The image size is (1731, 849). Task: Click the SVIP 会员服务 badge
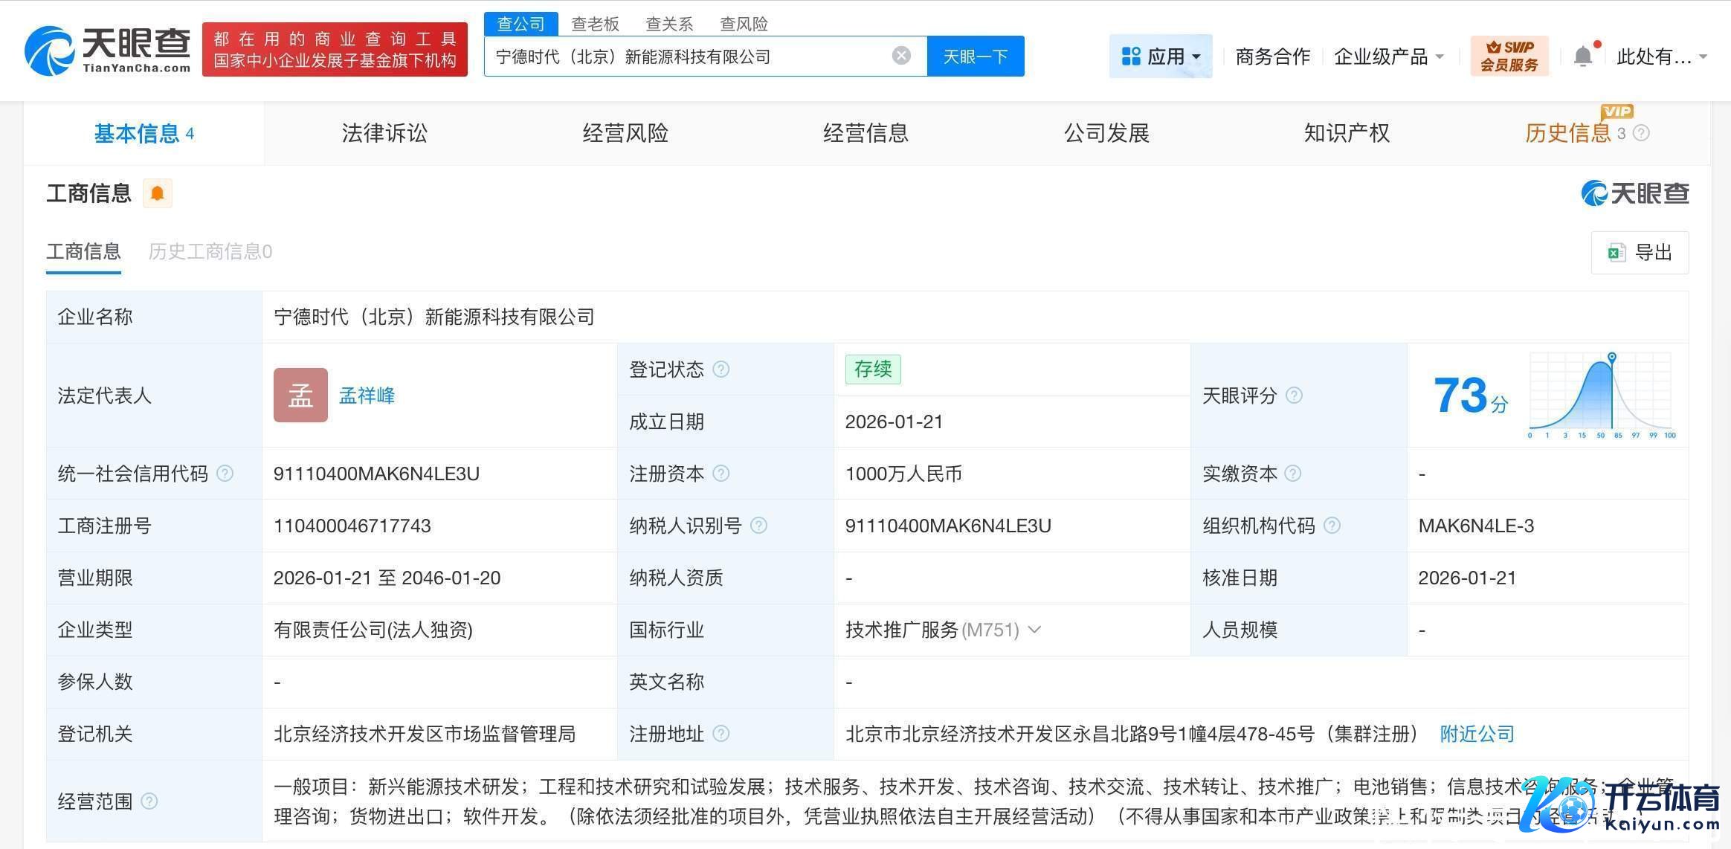pos(1509,56)
